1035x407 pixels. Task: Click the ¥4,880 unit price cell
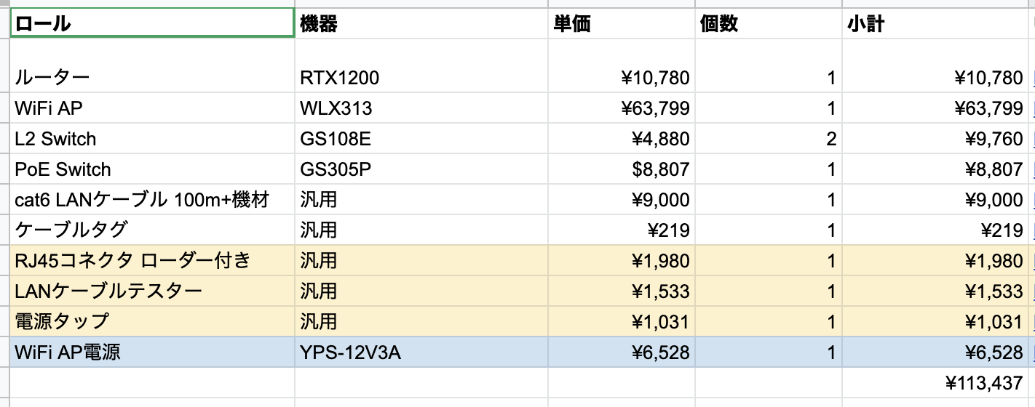[622, 139]
